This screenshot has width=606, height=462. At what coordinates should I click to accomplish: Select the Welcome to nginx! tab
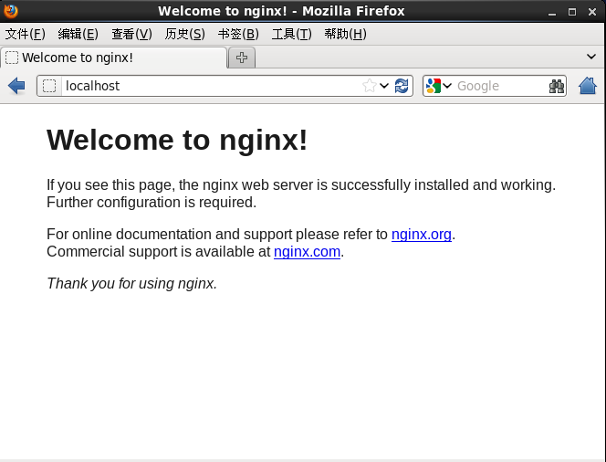pyautogui.click(x=113, y=58)
